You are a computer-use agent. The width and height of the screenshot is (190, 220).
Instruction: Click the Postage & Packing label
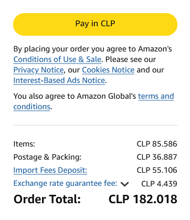coord(47,157)
